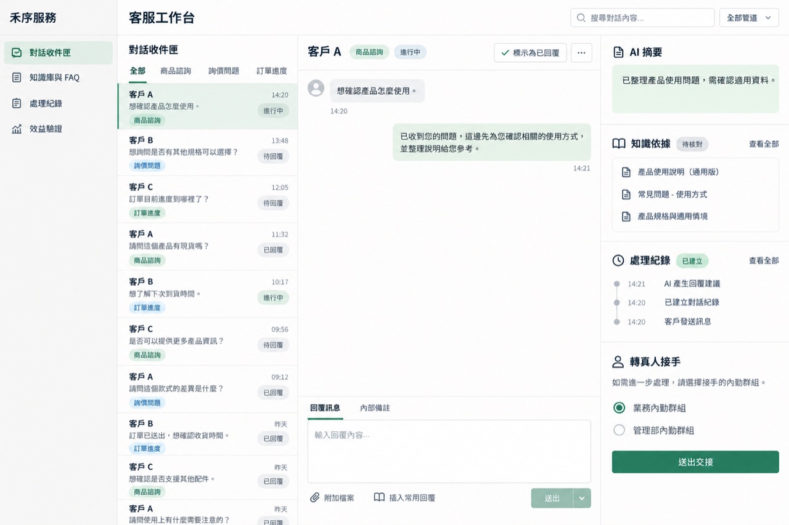The width and height of the screenshot is (789, 525).
Task: Click into the 輸入回覆內容 text area
Action: (x=449, y=452)
